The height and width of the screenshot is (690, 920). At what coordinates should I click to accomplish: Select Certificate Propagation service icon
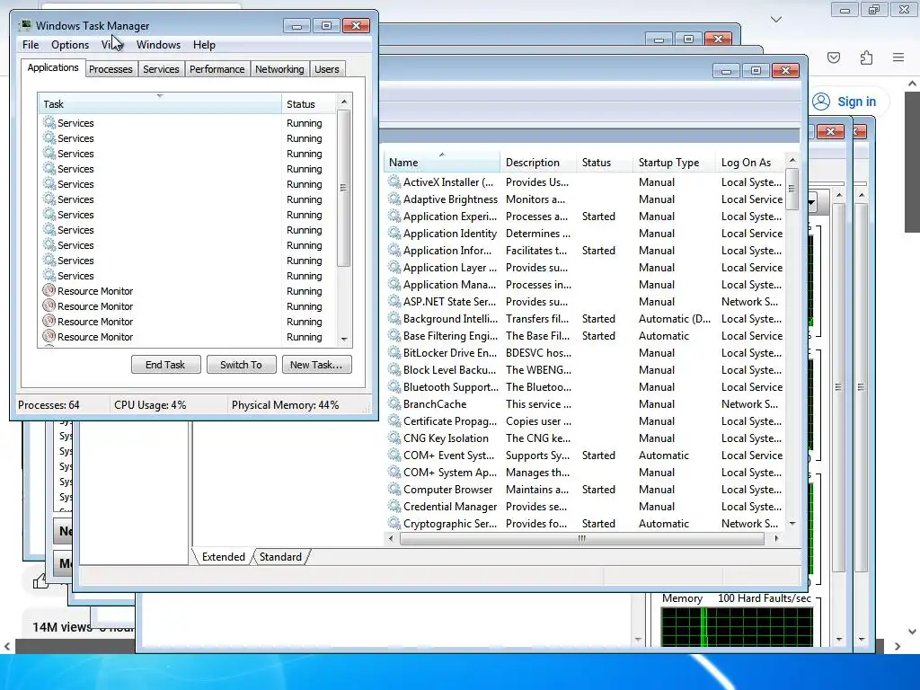pos(394,420)
